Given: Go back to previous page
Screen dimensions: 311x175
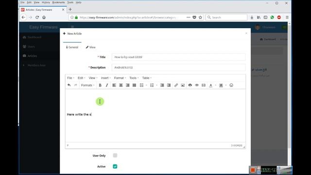Looking at the screenshot, I should point(23,17).
